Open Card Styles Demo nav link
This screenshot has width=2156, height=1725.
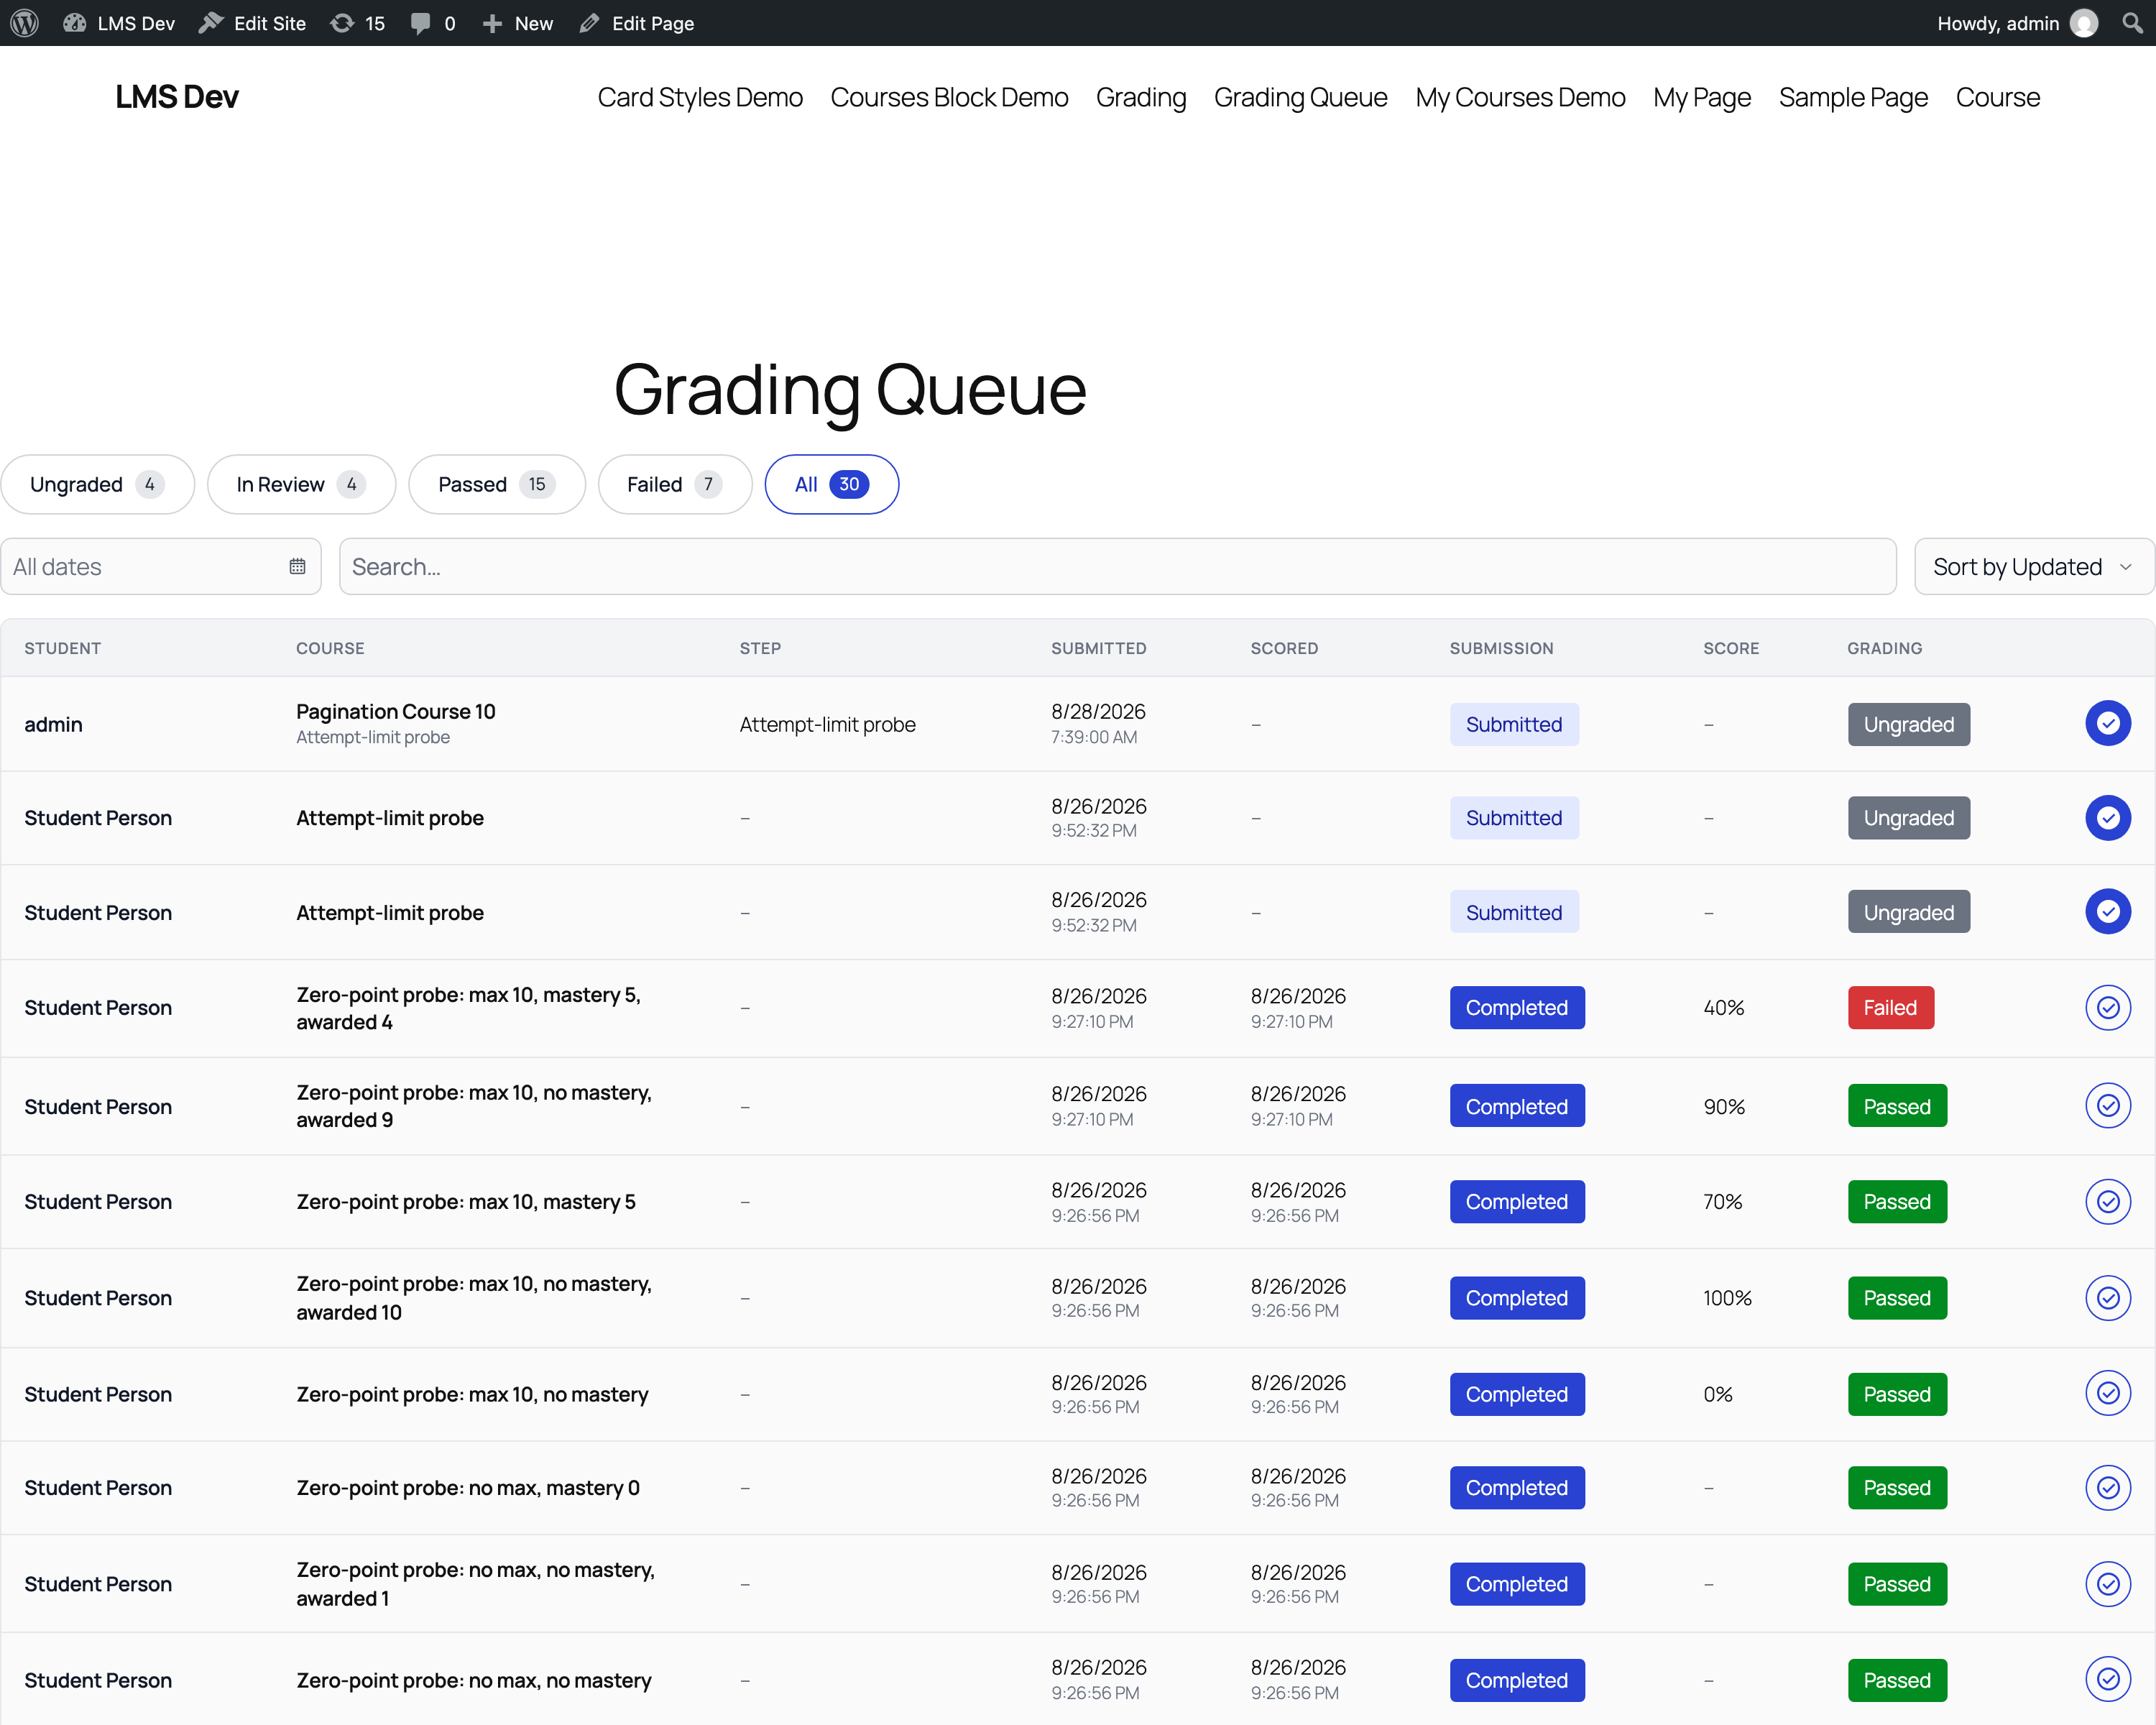click(700, 97)
